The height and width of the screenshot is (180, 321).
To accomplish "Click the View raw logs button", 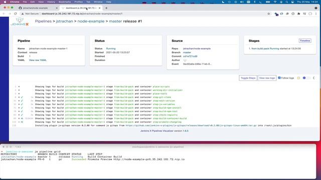I will click(267, 78).
